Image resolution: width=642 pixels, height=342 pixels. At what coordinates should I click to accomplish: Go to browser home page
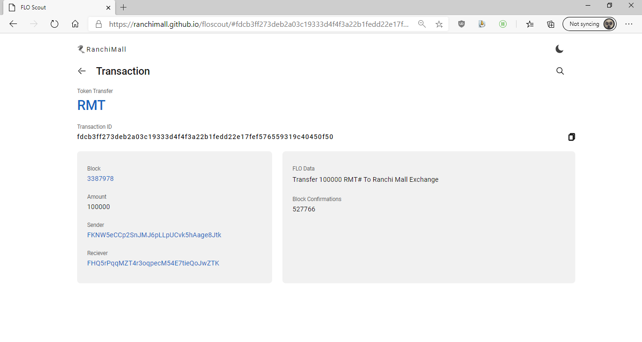click(75, 24)
